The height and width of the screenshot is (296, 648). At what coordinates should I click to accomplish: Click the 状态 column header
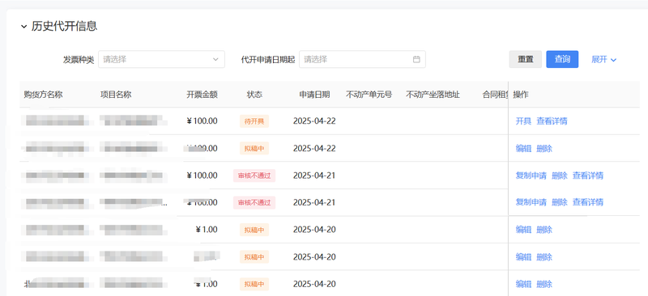coord(254,95)
